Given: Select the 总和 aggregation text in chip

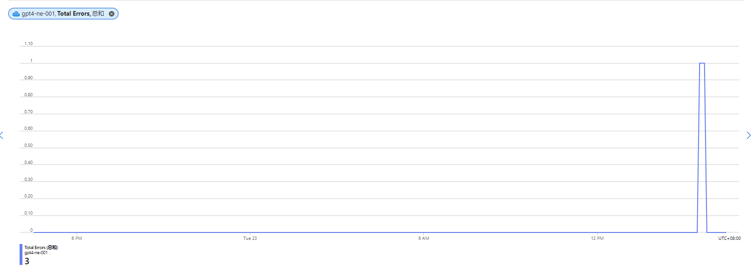Looking at the screenshot, I should point(98,14).
